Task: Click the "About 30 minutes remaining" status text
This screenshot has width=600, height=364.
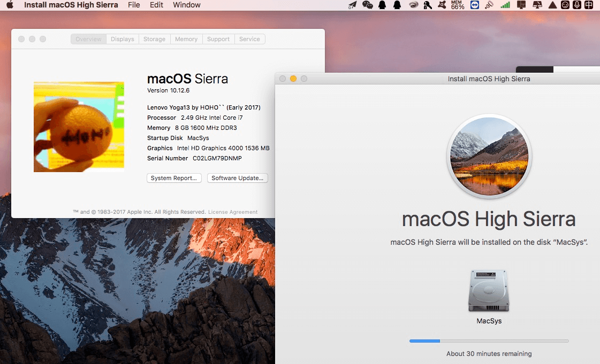Action: tap(489, 354)
